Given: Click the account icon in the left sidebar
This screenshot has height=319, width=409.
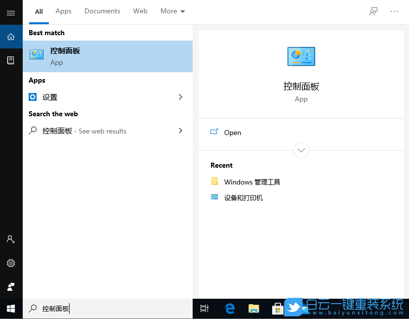Looking at the screenshot, I should point(11,239).
